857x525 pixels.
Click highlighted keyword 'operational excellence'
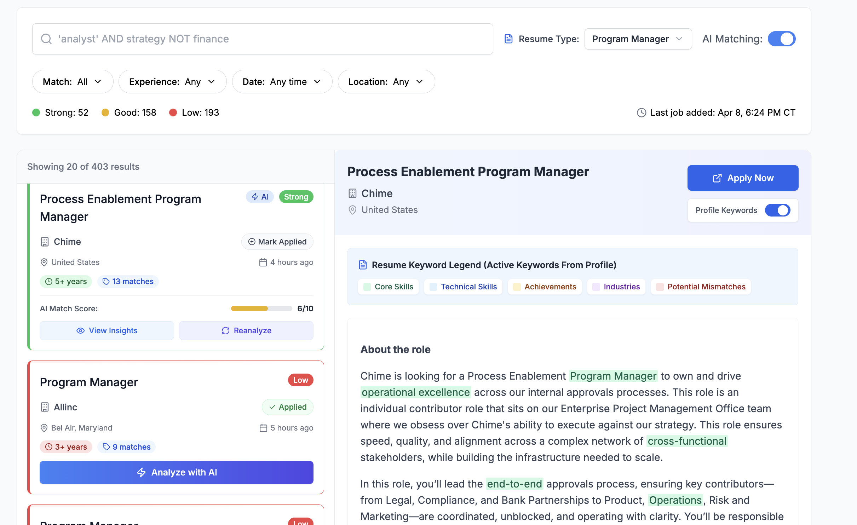(416, 392)
